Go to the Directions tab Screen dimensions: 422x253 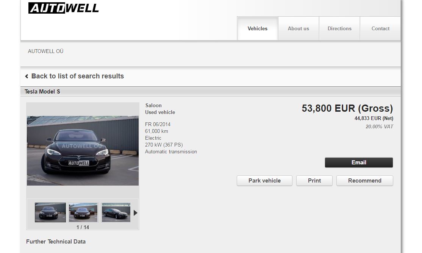[339, 29]
